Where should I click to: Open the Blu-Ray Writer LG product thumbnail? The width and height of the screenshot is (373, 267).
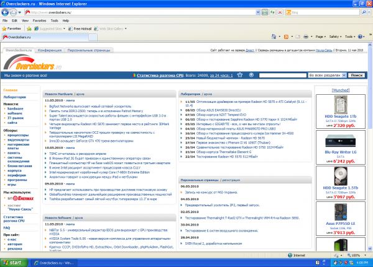[341, 141]
